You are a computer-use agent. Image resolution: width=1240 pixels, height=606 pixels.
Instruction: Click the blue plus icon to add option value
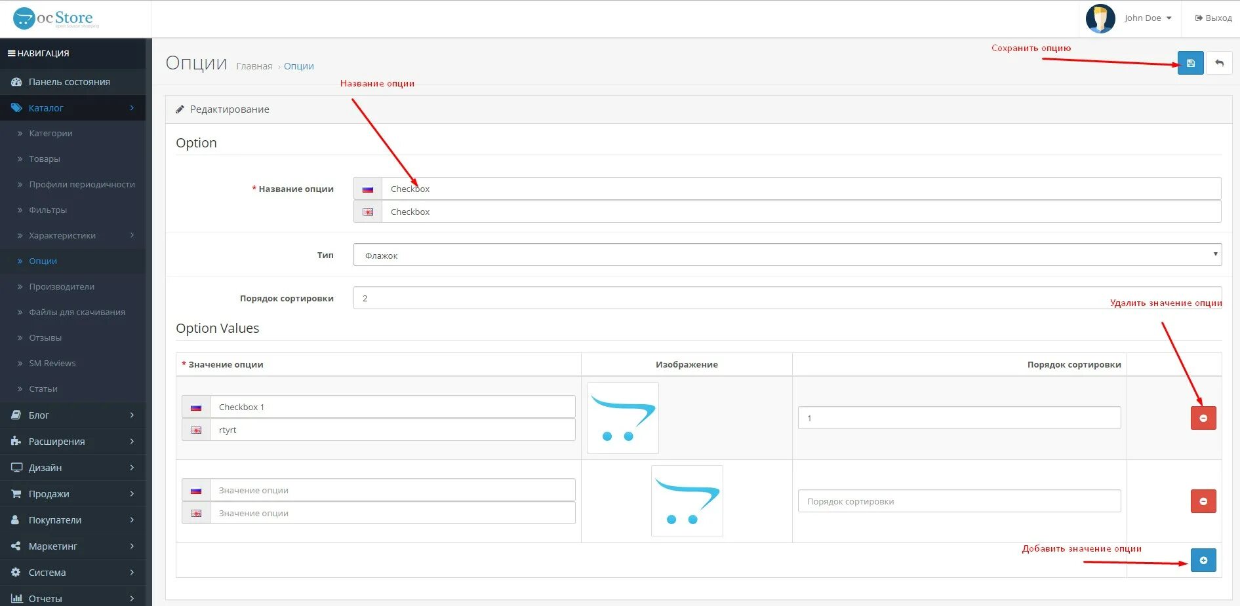[x=1203, y=560]
